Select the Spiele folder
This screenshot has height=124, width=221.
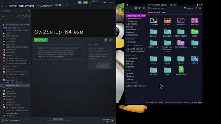pyautogui.click(x=153, y=60)
